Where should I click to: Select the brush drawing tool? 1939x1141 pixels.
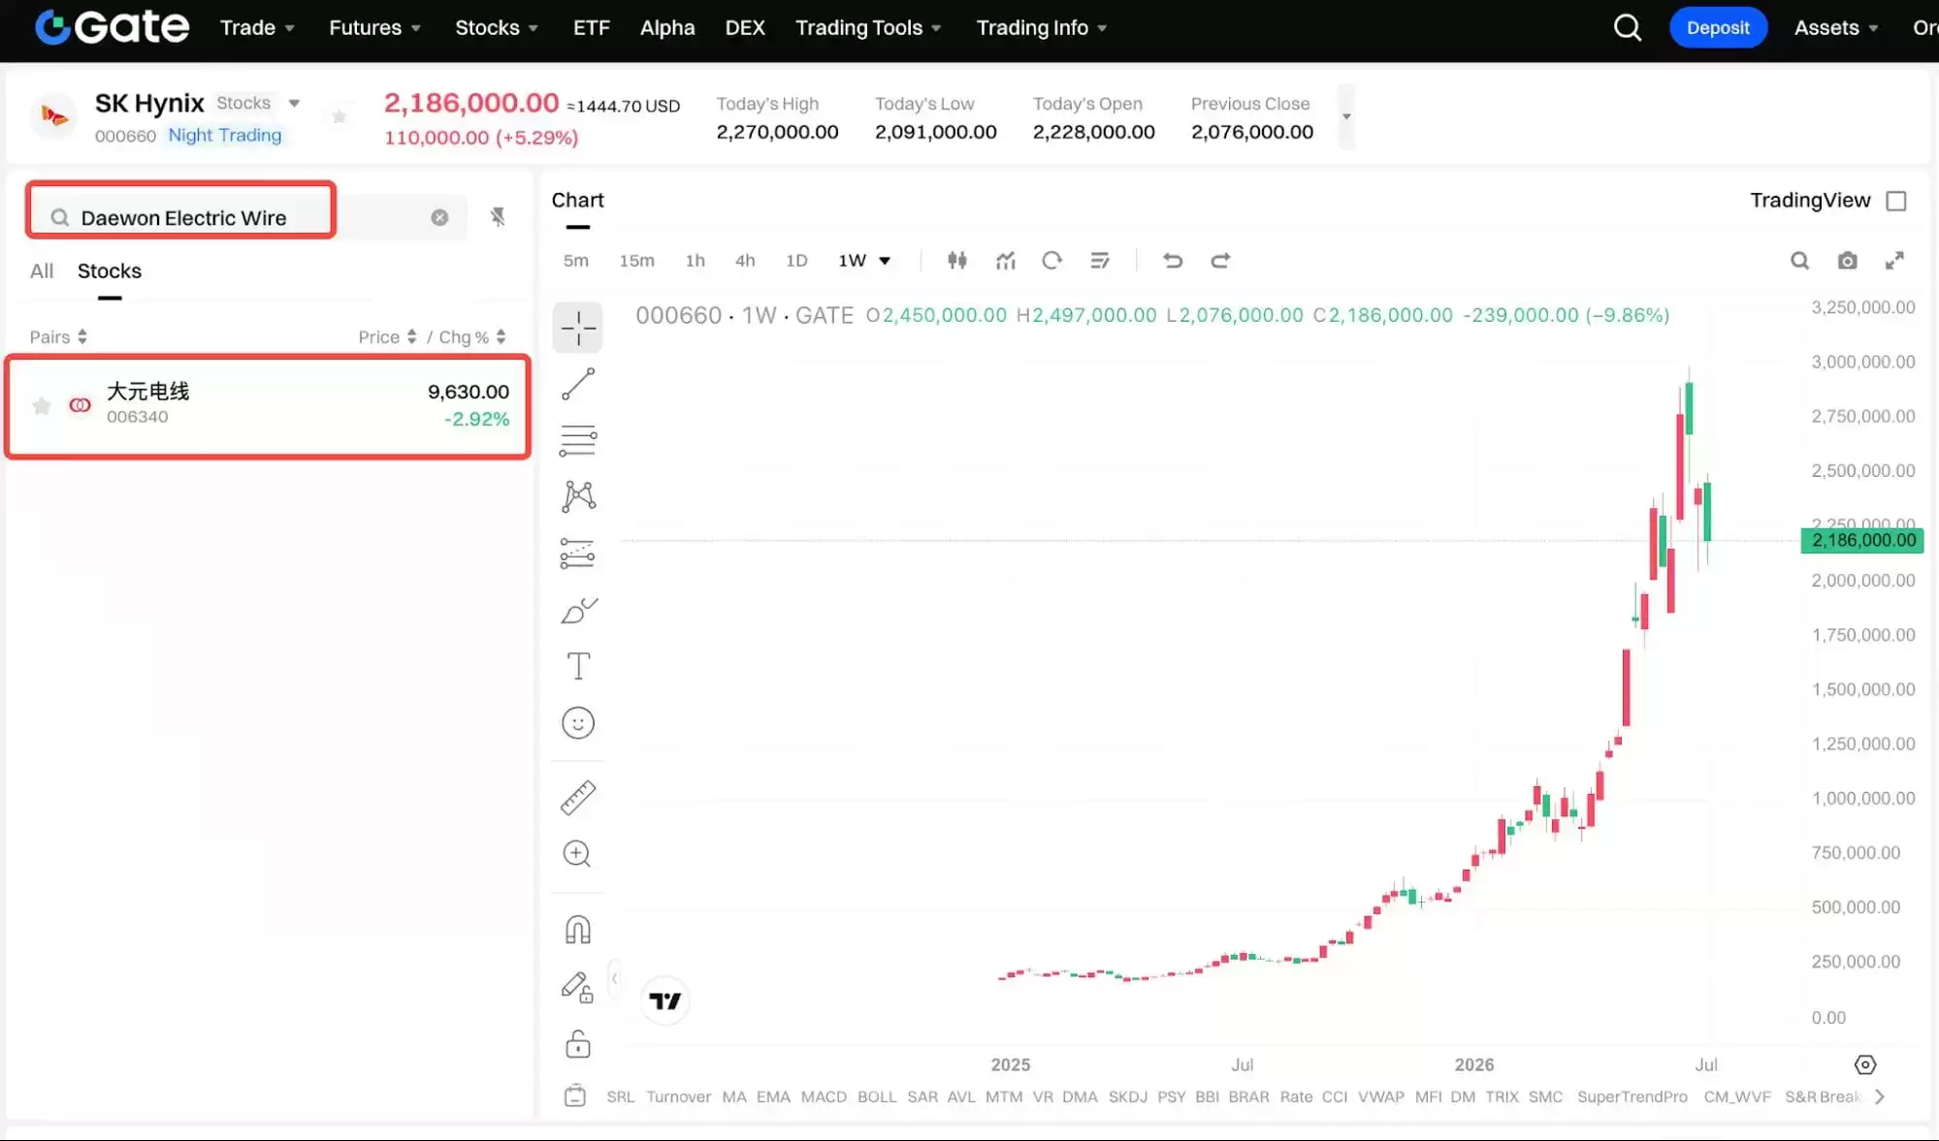[578, 610]
